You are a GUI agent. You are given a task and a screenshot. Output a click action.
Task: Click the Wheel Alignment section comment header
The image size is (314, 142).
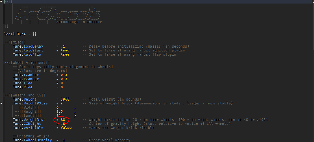pyautogui.click(x=27, y=62)
